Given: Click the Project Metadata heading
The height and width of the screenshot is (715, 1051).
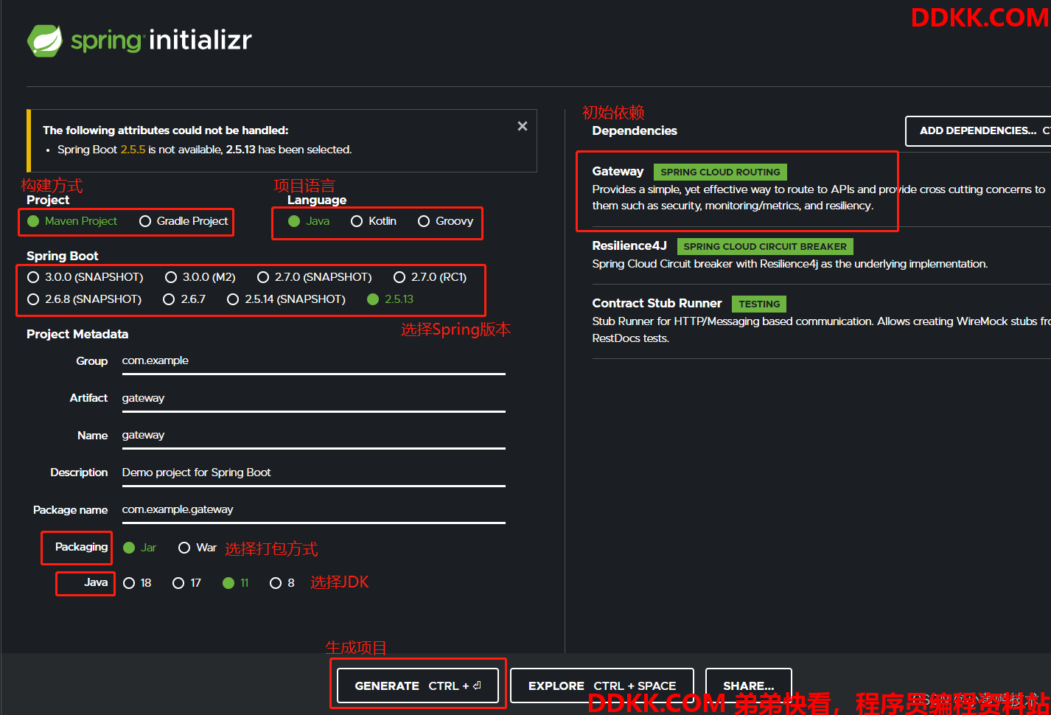Looking at the screenshot, I should tap(77, 334).
